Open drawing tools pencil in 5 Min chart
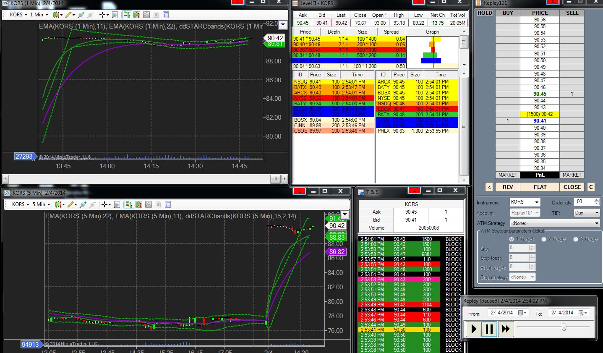 click(x=72, y=204)
